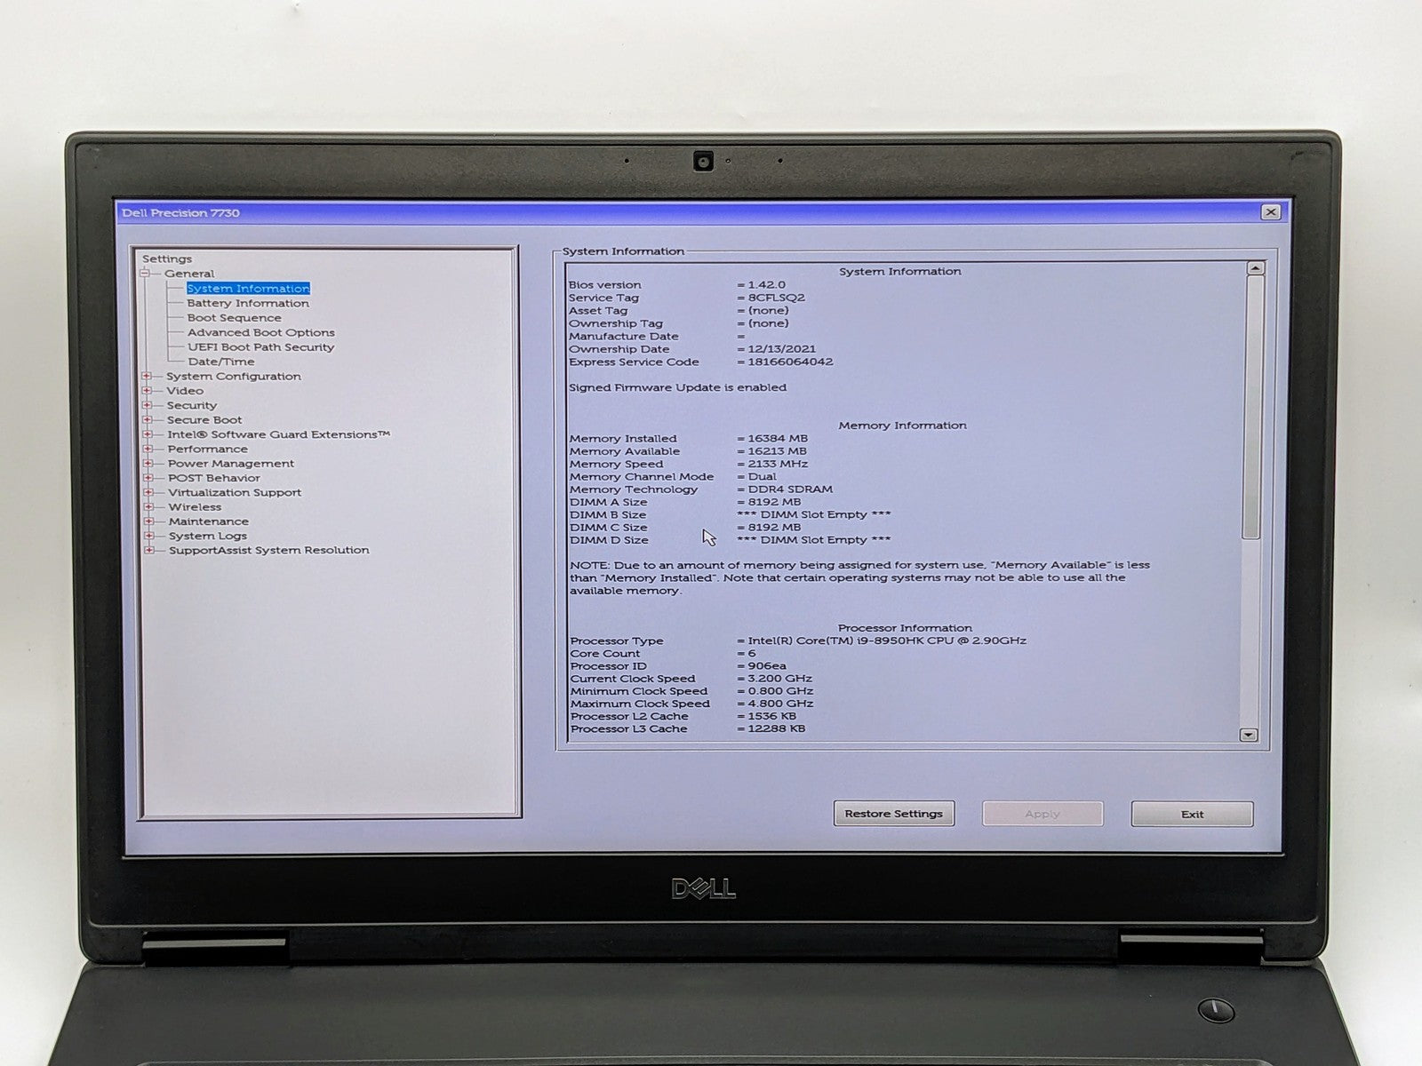1422x1066 pixels.
Task: Click the System Information scrollbar thumb
Action: tap(1252, 407)
